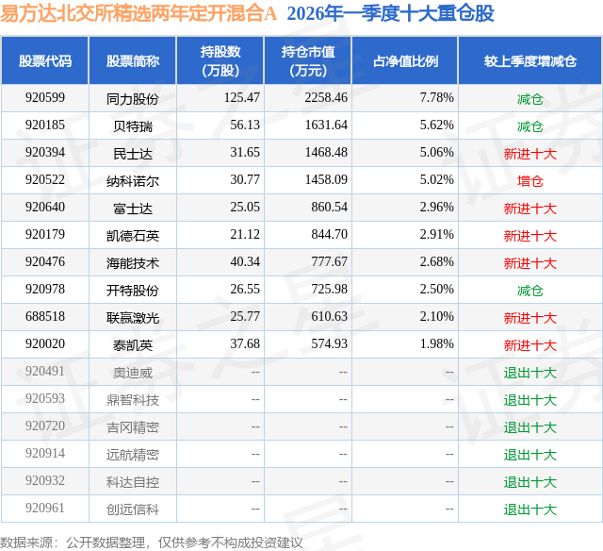The height and width of the screenshot is (551, 603).
Task: Select stock code 920640
Action: [45, 208]
